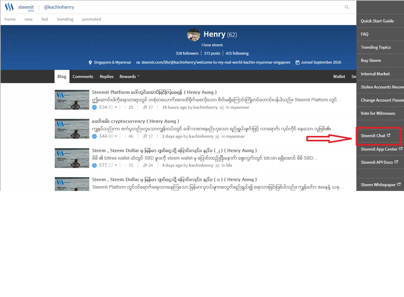This screenshot has height=297, width=404.
Task: Open the cryptocurrency ( Henry Aung ) post
Action: tap(135, 121)
